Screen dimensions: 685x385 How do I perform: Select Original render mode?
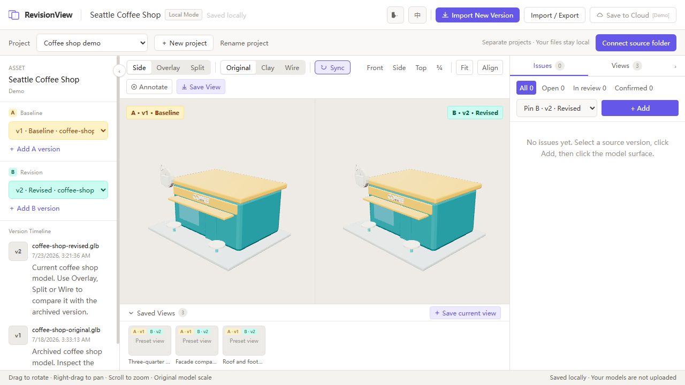point(238,68)
